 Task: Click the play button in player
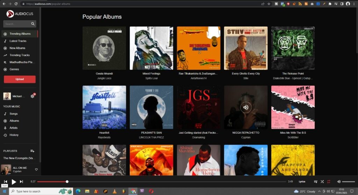click(x=14, y=182)
